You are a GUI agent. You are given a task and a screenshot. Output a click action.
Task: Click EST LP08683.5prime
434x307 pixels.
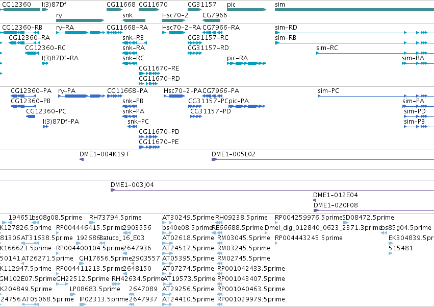pyautogui.click(x=95, y=289)
